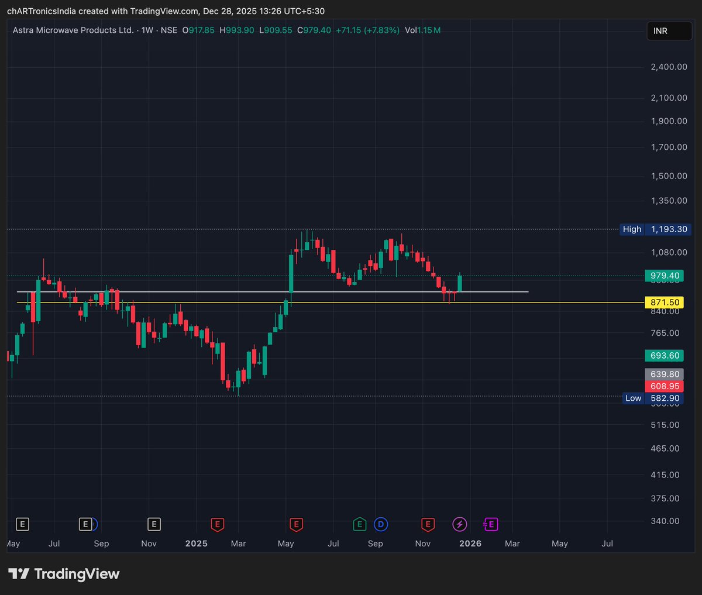Click the 515.00 price axis label
Viewport: 702px width, 595px height.
665,425
